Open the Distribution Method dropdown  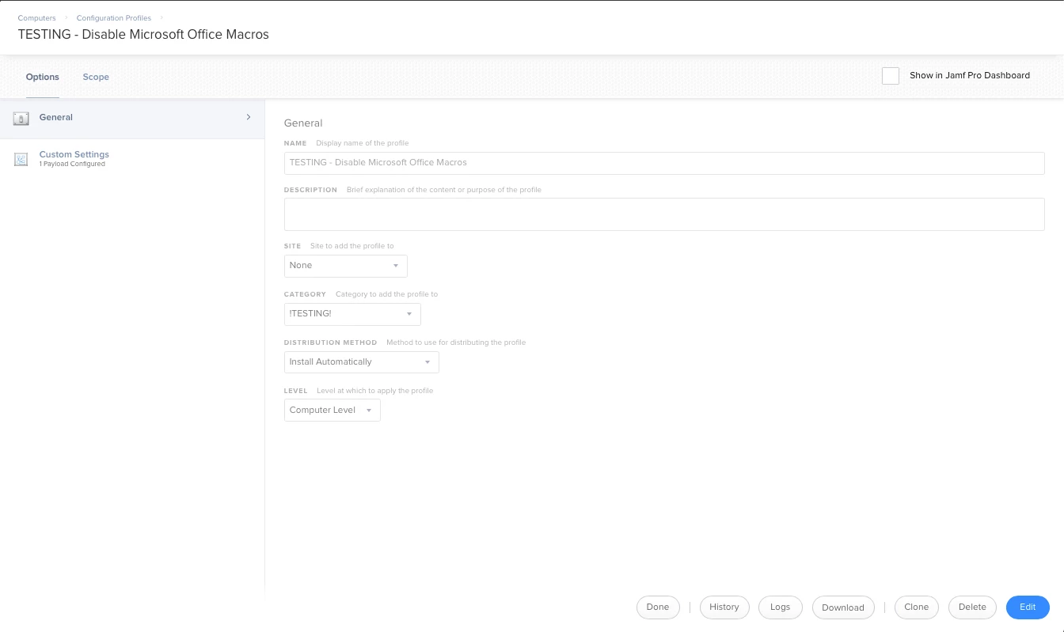click(362, 362)
